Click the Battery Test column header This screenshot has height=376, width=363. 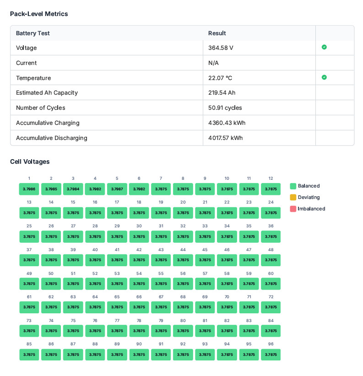tap(33, 33)
